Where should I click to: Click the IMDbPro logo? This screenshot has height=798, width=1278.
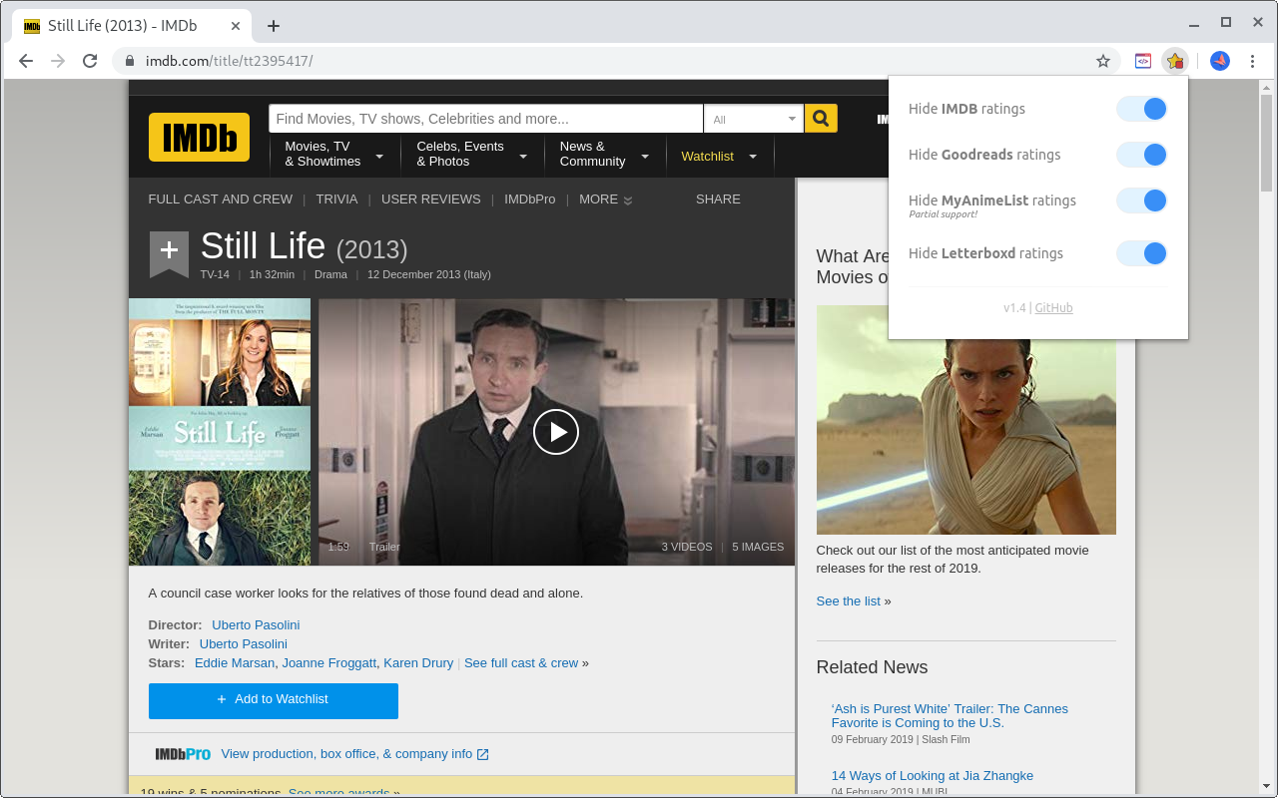click(x=182, y=754)
